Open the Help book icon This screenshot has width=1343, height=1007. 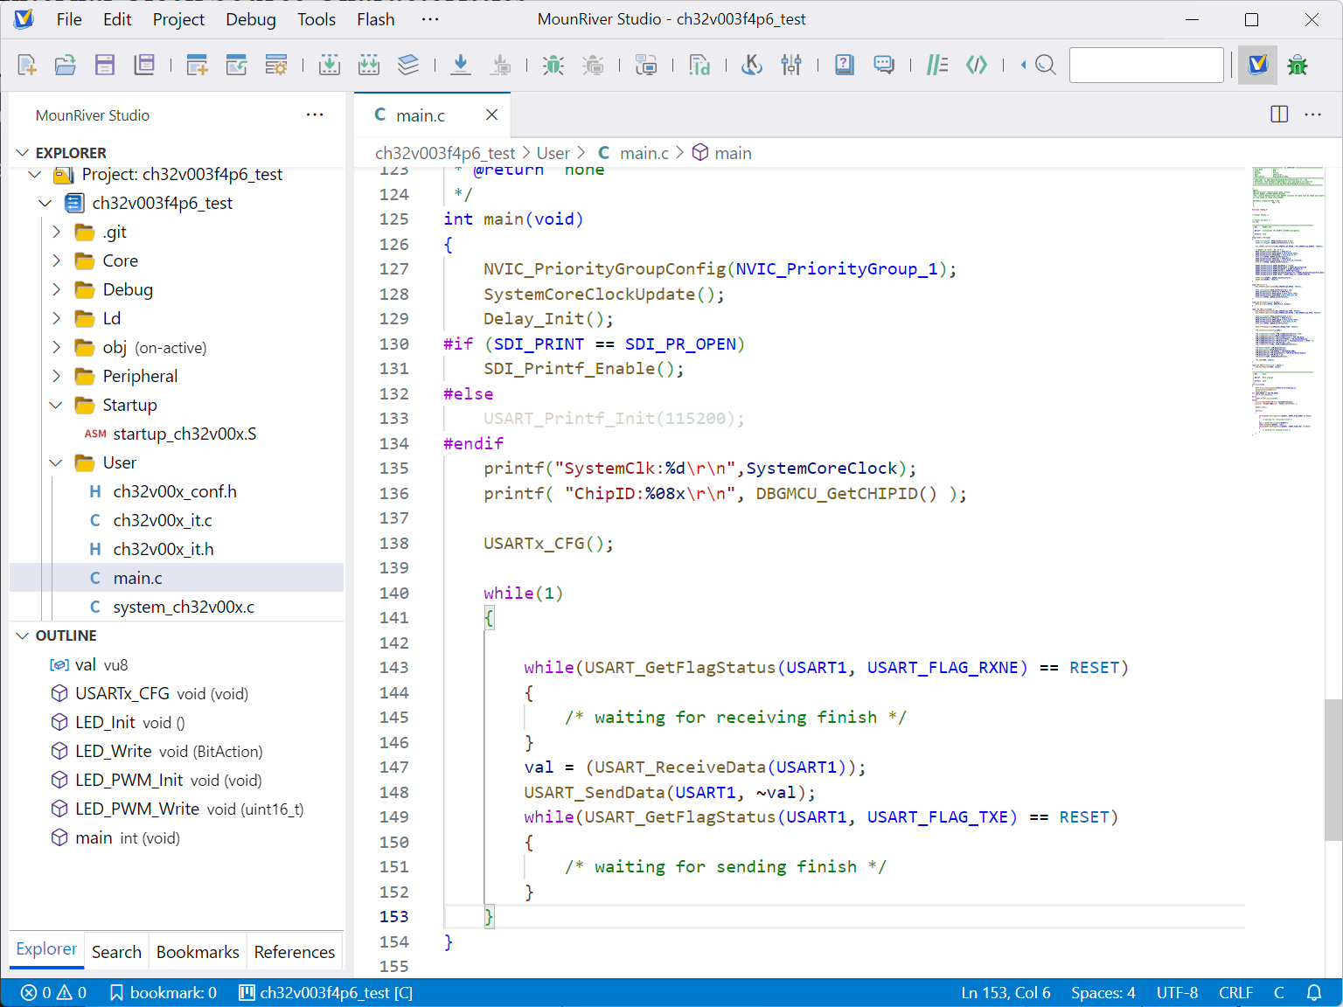coord(845,65)
